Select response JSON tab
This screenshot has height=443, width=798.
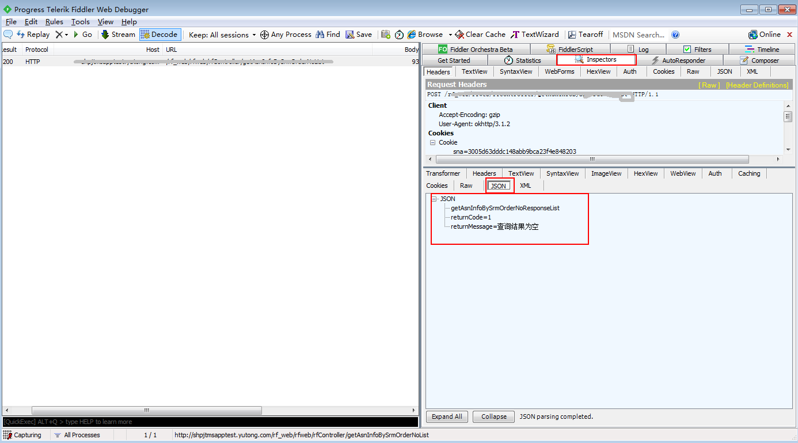click(x=499, y=185)
